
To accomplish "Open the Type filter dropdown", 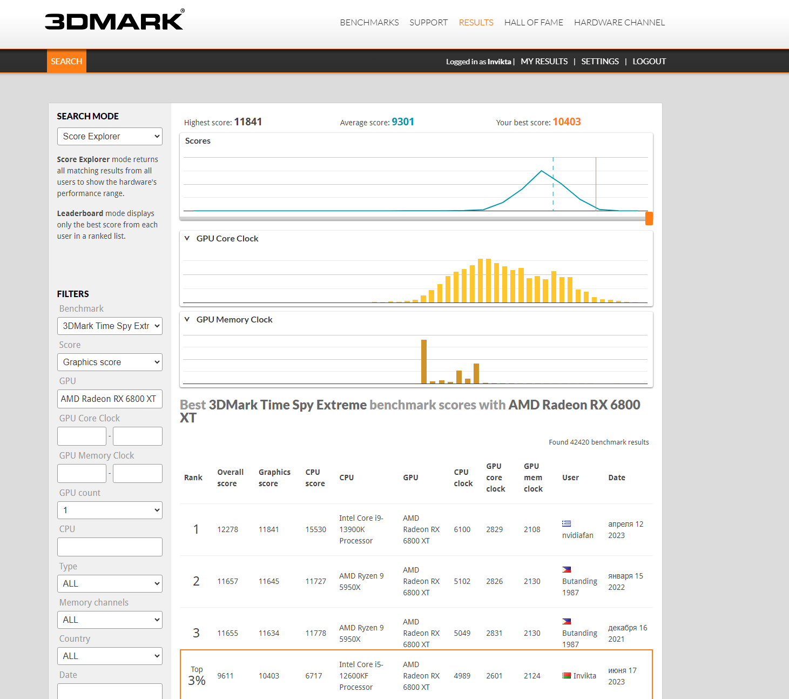I will pos(110,583).
